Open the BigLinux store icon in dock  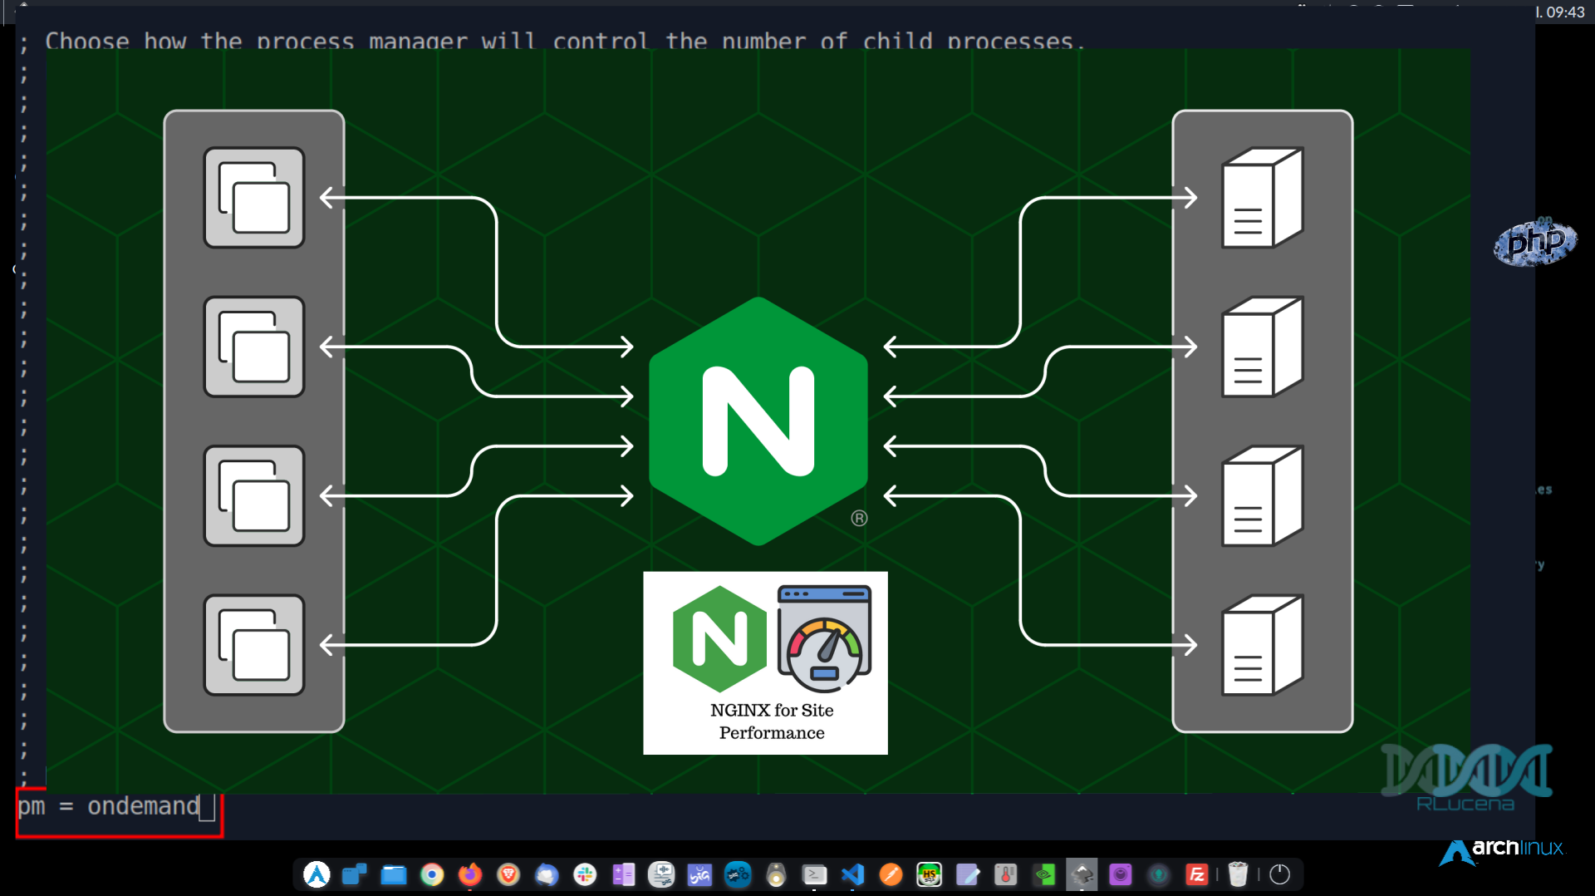click(x=699, y=874)
